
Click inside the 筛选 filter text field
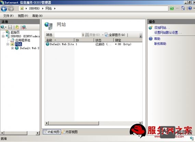(x=68, y=35)
